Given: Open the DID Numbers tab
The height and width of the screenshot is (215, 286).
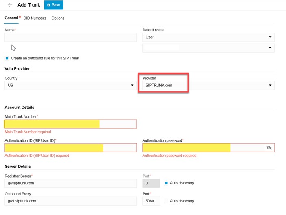Looking at the screenshot, I should click(35, 18).
